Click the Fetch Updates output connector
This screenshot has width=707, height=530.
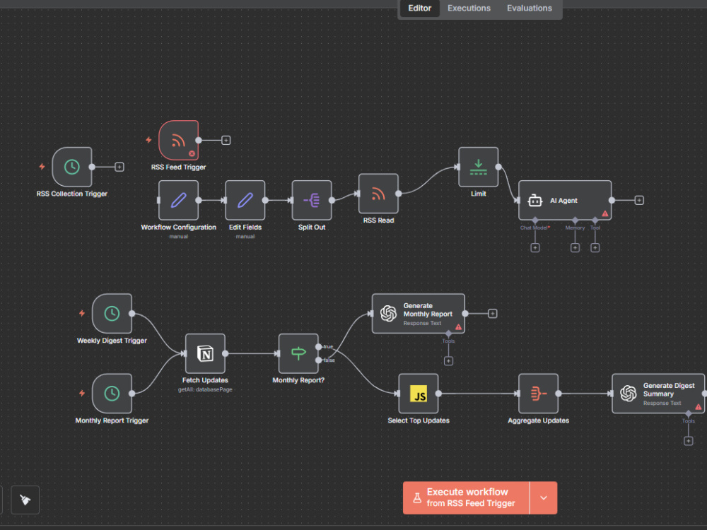tap(226, 353)
